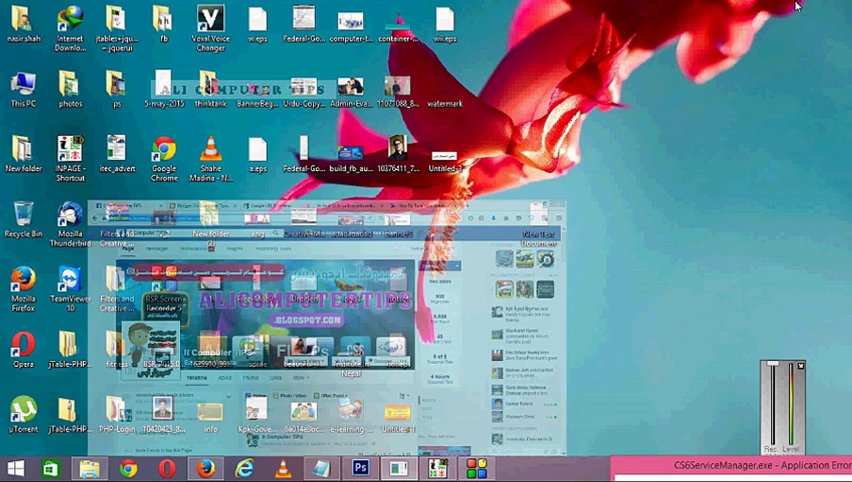The width and height of the screenshot is (852, 482).
Task: Click the Rec. volume slider handle
Action: coord(772,364)
